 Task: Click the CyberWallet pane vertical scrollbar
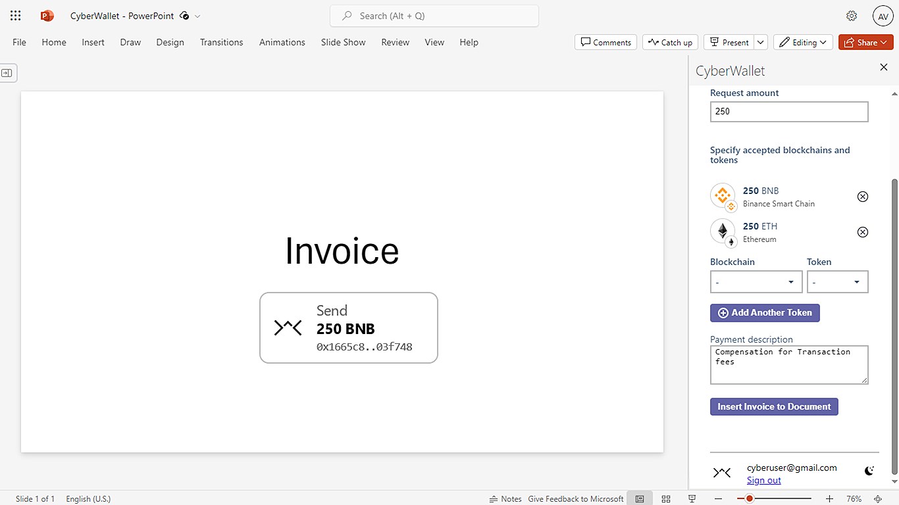pyautogui.click(x=894, y=326)
